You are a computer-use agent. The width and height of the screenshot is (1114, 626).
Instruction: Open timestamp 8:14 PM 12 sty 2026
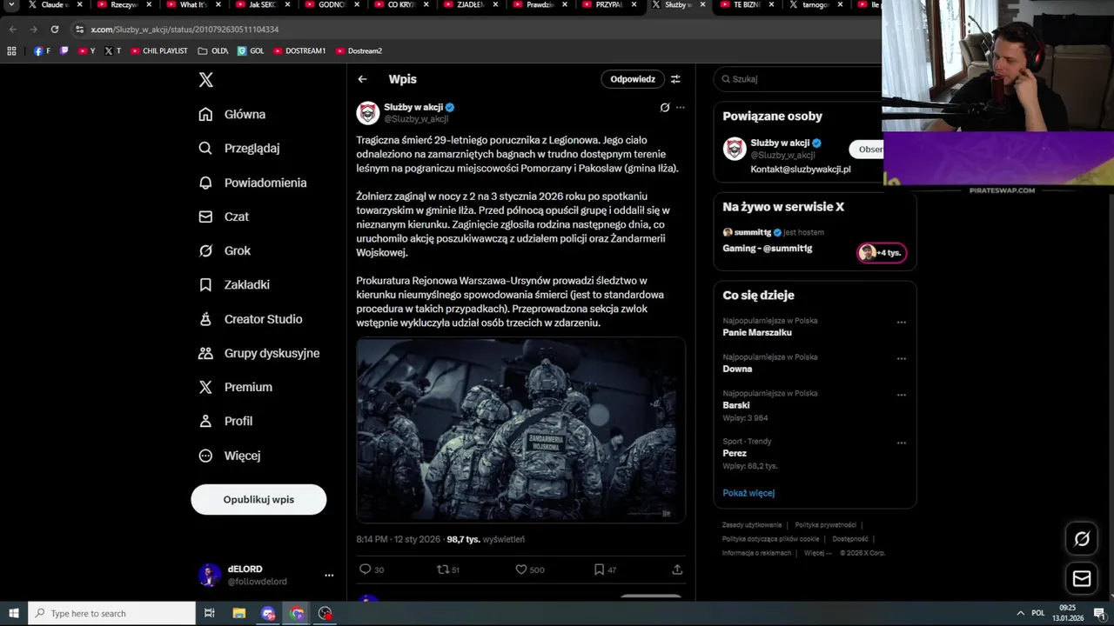point(398,539)
